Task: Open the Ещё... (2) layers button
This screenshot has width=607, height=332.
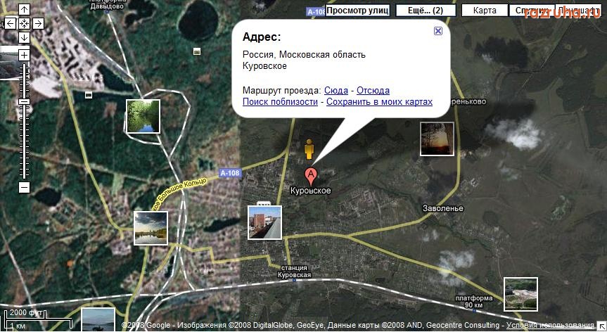Action: tap(426, 11)
